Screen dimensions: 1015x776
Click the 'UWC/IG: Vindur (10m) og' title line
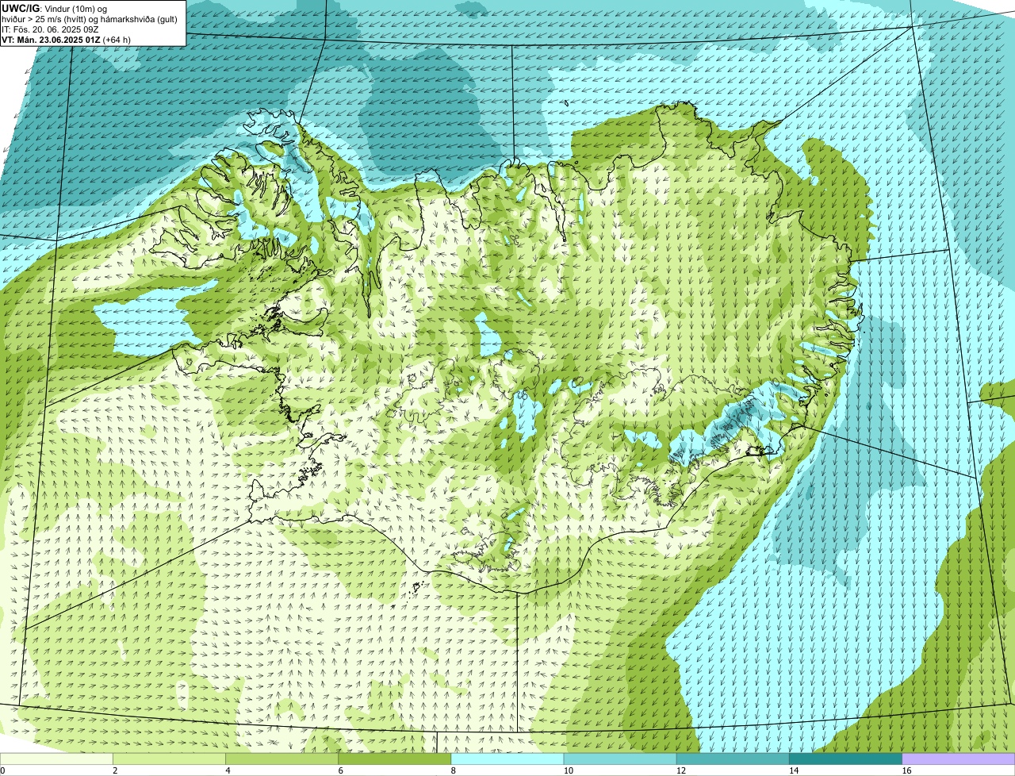tap(54, 8)
